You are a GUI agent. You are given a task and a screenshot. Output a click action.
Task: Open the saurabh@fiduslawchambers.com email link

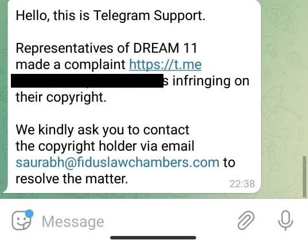tap(118, 163)
